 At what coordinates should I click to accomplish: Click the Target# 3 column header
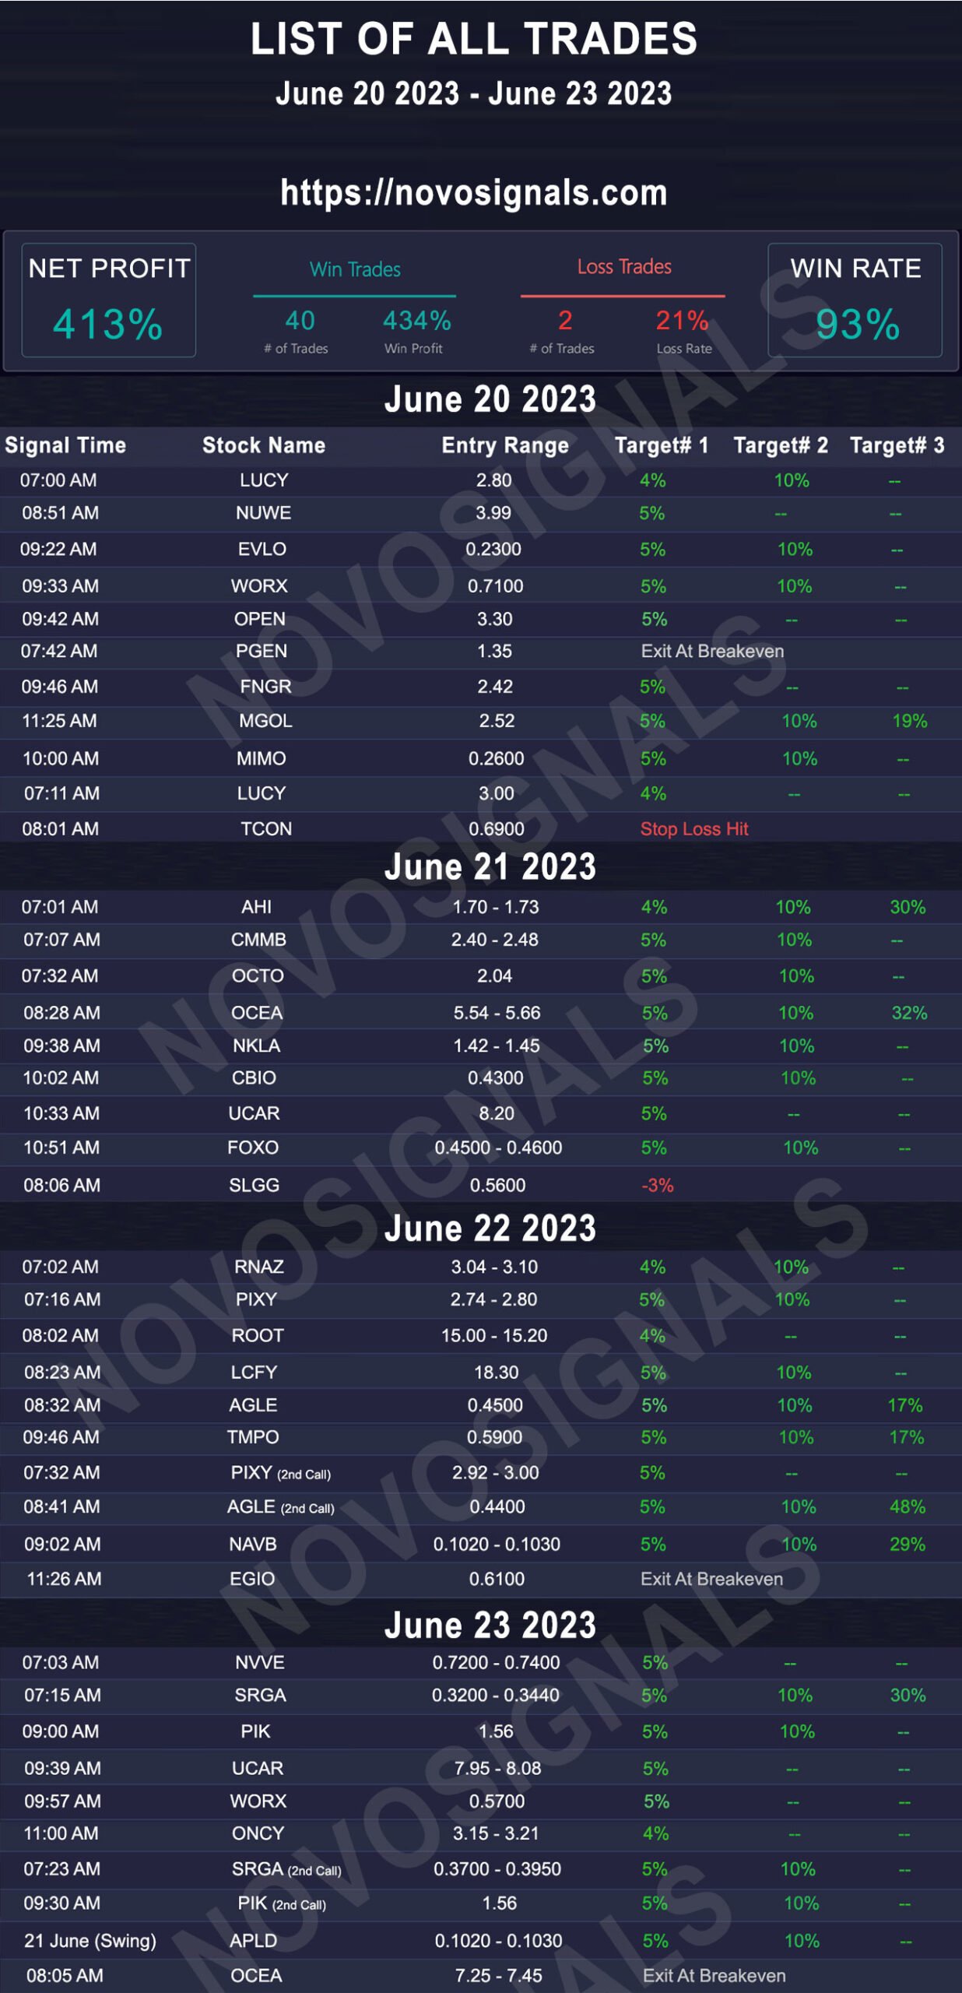pos(897,445)
